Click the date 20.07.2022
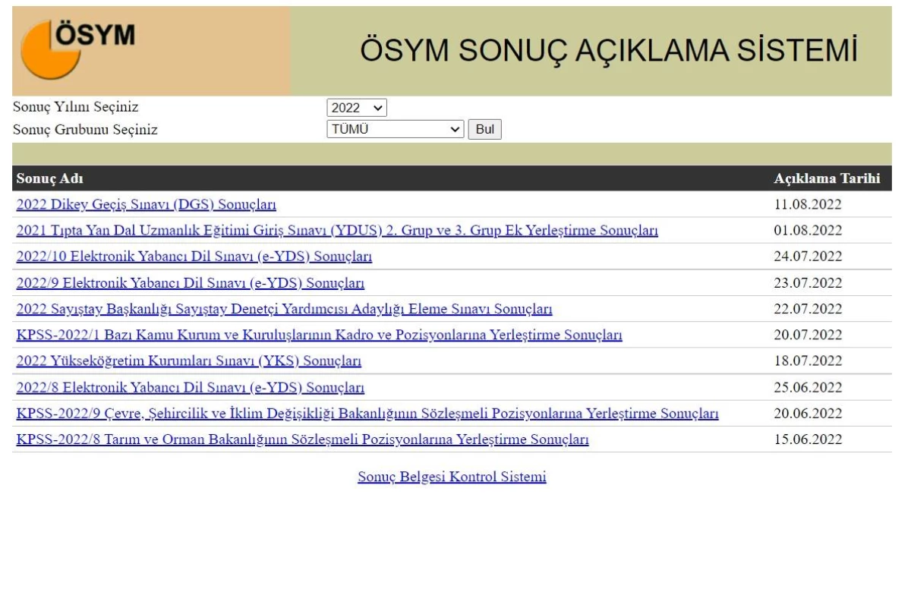911x589 pixels. (x=808, y=335)
